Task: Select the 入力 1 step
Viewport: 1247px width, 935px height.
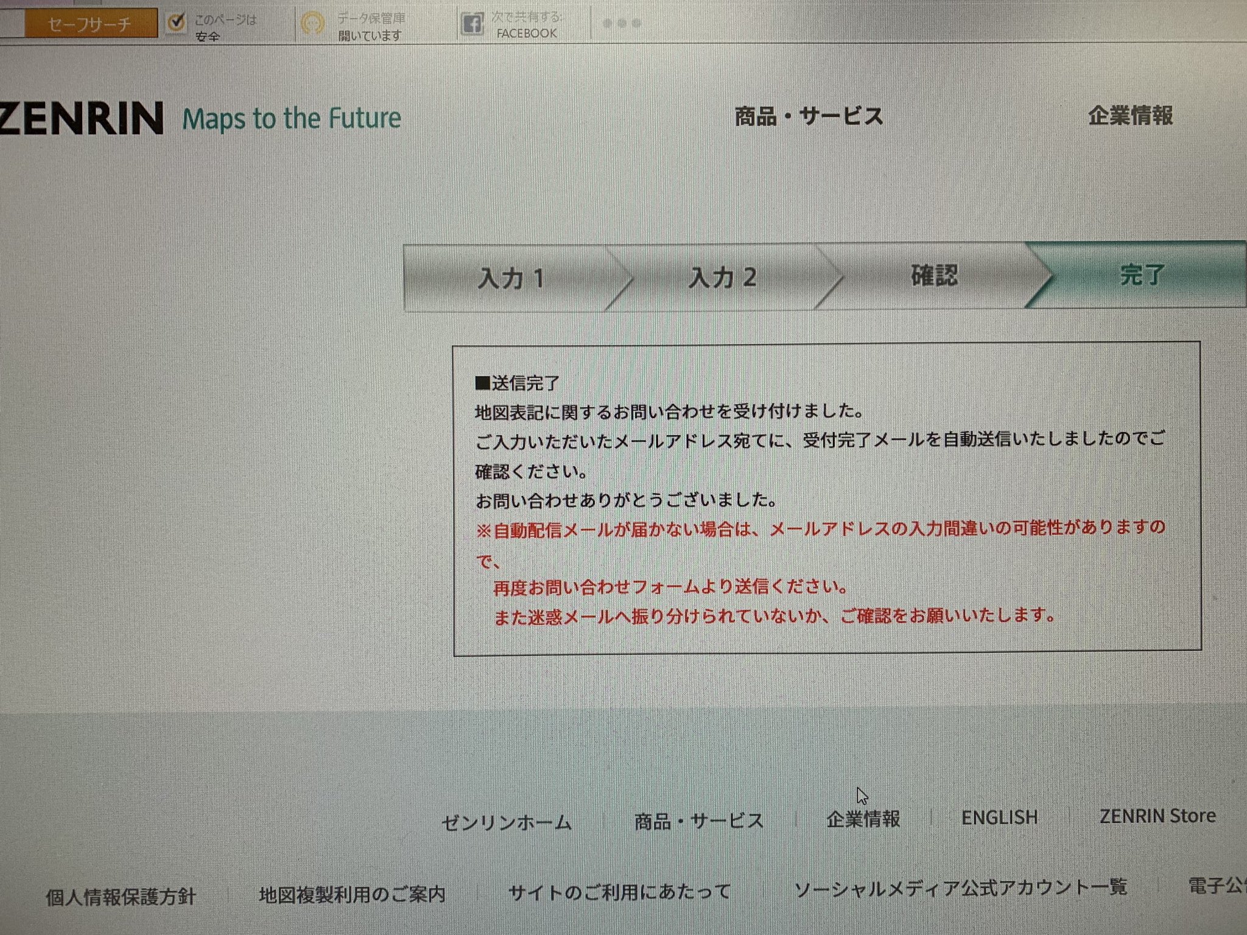Action: coord(510,279)
